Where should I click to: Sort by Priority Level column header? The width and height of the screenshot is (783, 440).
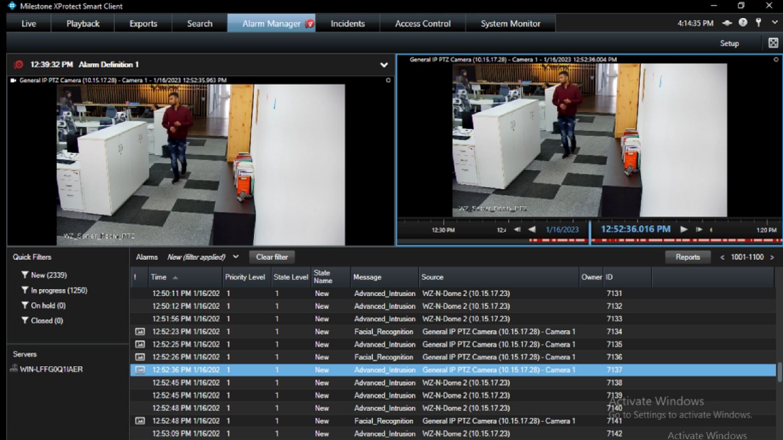(x=246, y=277)
